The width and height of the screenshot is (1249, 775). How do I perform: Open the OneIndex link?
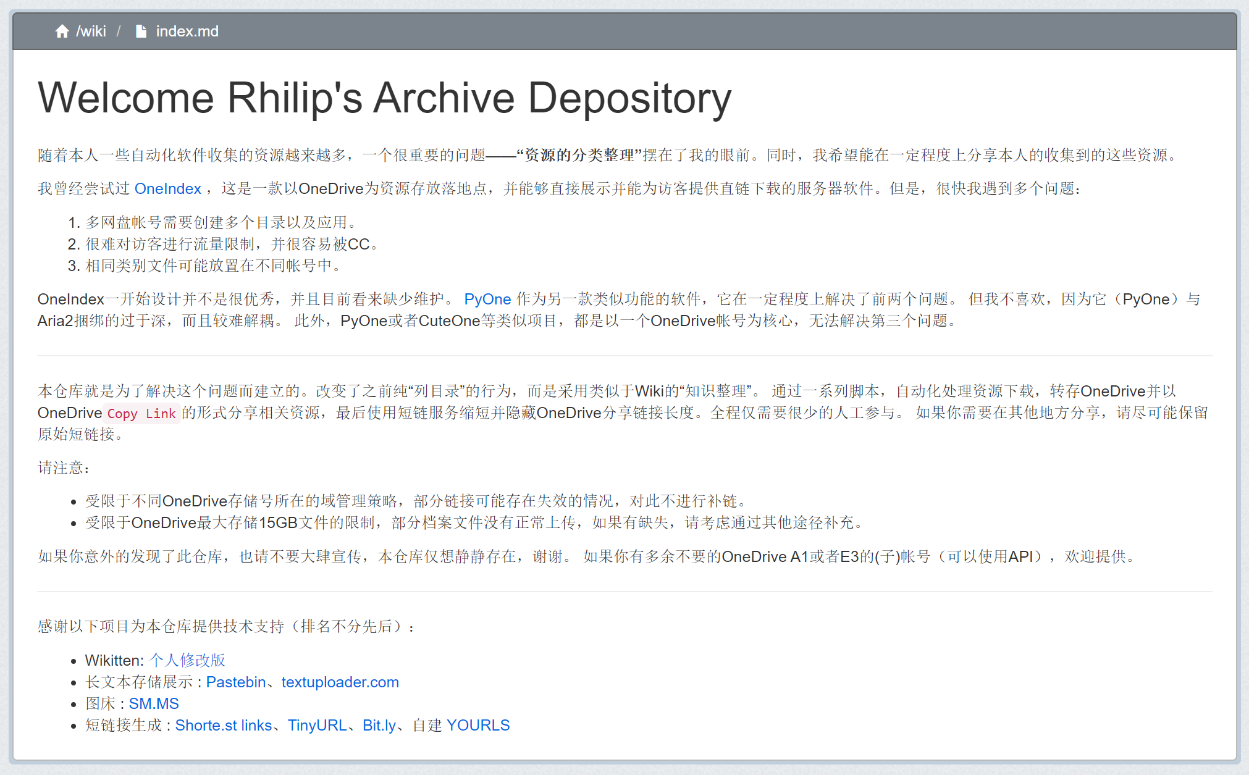click(168, 188)
